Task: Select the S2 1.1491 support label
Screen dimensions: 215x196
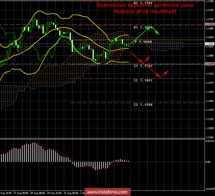Action: [x=143, y=80]
